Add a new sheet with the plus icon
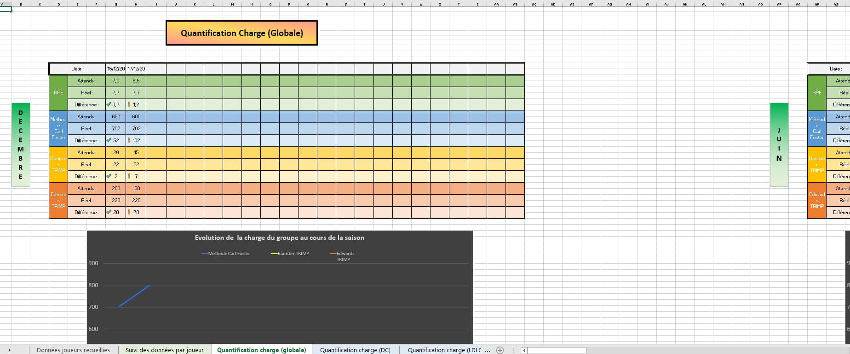This screenshot has width=850, height=354. coord(500,350)
